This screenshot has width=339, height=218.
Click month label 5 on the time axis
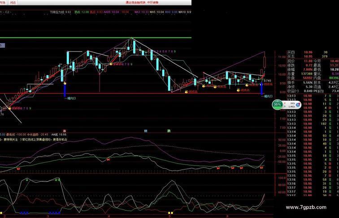pyautogui.click(x=169, y=216)
